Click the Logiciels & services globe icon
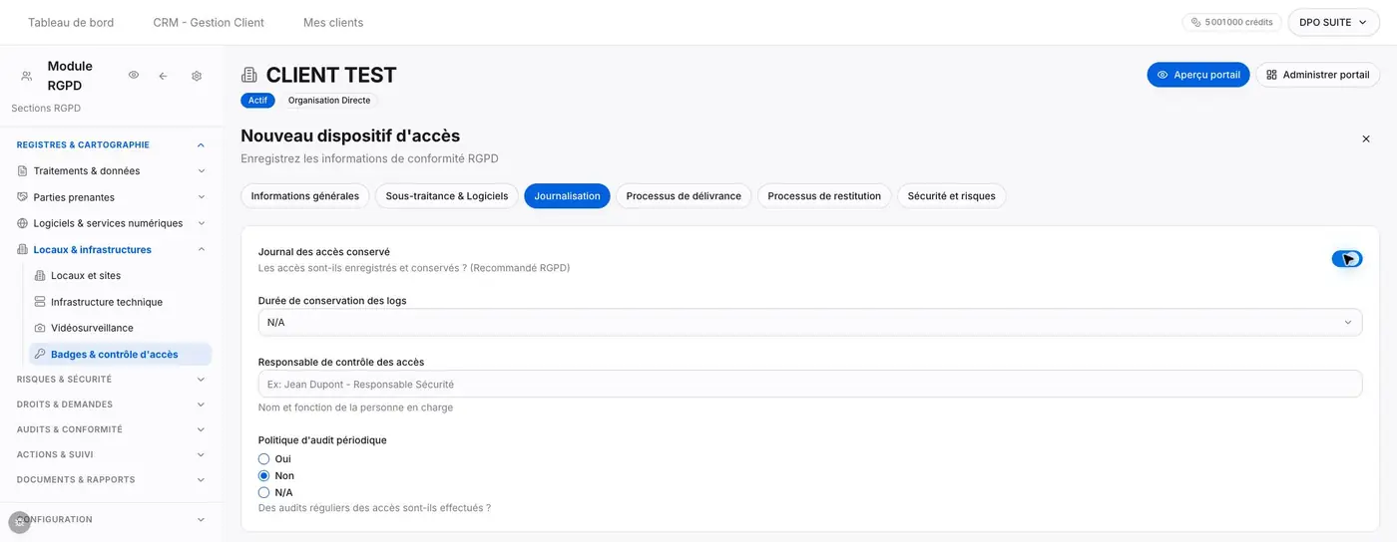1397x542 pixels. [x=23, y=223]
